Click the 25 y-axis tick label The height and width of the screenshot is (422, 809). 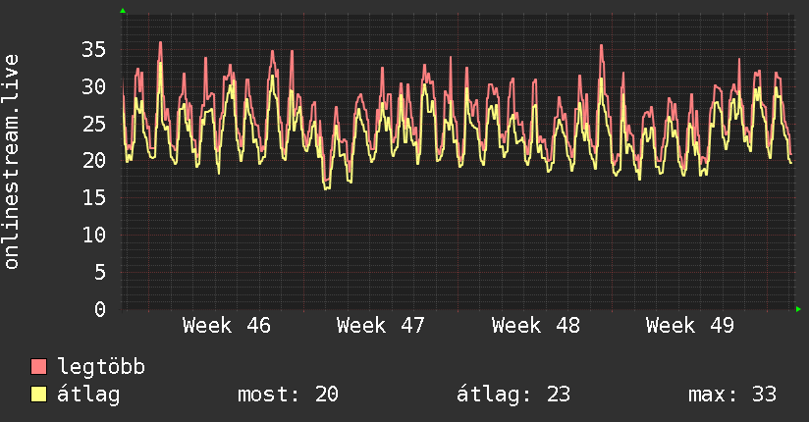pos(94,124)
